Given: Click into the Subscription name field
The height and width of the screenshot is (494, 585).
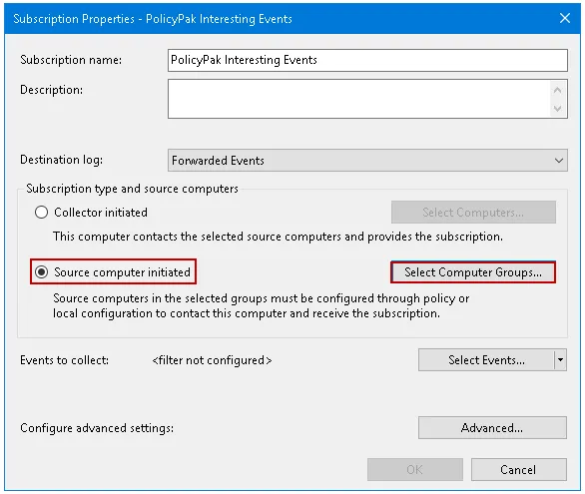Looking at the screenshot, I should click(x=367, y=60).
